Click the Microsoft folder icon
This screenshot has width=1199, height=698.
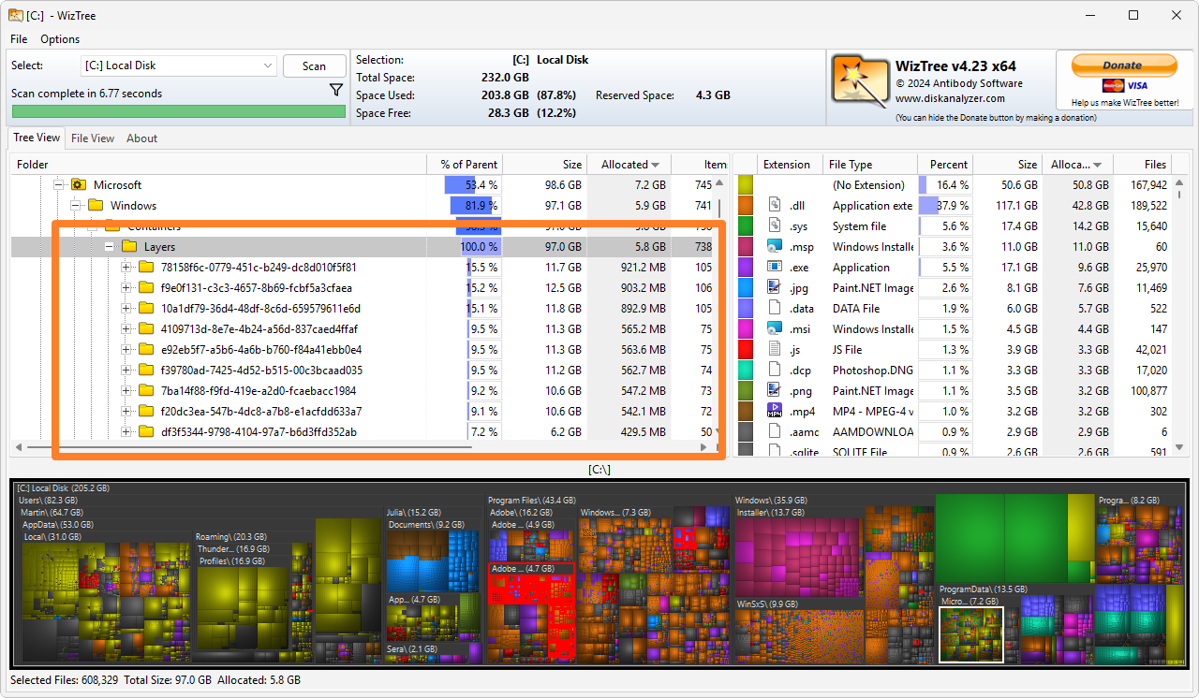(79, 184)
